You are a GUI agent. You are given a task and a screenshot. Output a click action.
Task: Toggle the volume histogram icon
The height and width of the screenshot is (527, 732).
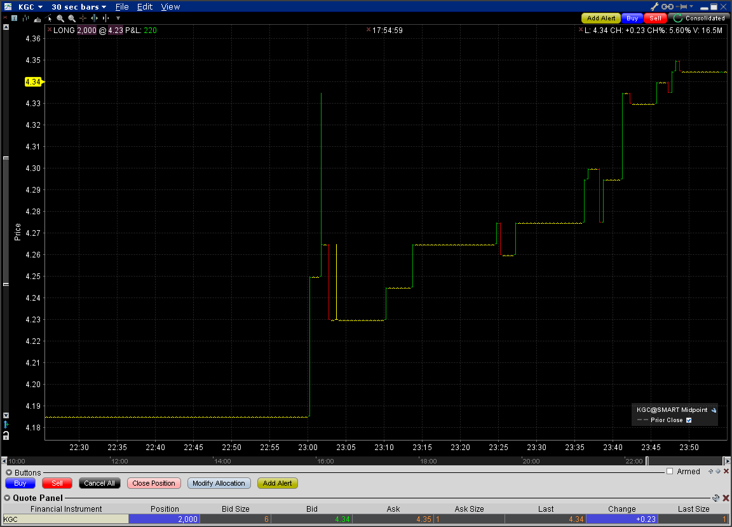click(x=37, y=19)
